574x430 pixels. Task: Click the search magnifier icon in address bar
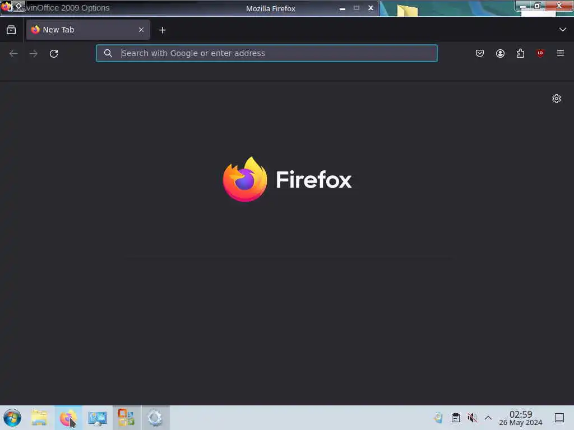108,53
